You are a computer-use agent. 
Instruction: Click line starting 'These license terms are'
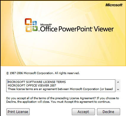pos(60,89)
